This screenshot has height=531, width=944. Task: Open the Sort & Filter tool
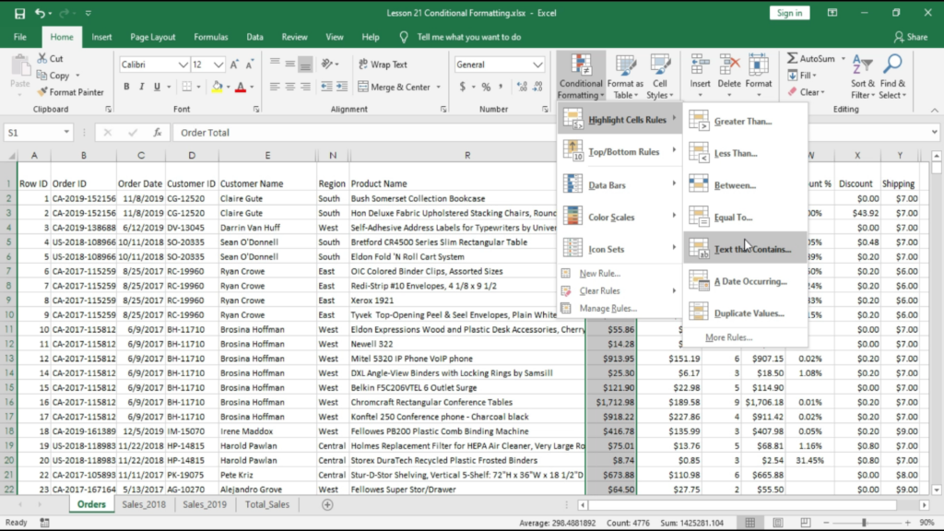pyautogui.click(x=861, y=78)
